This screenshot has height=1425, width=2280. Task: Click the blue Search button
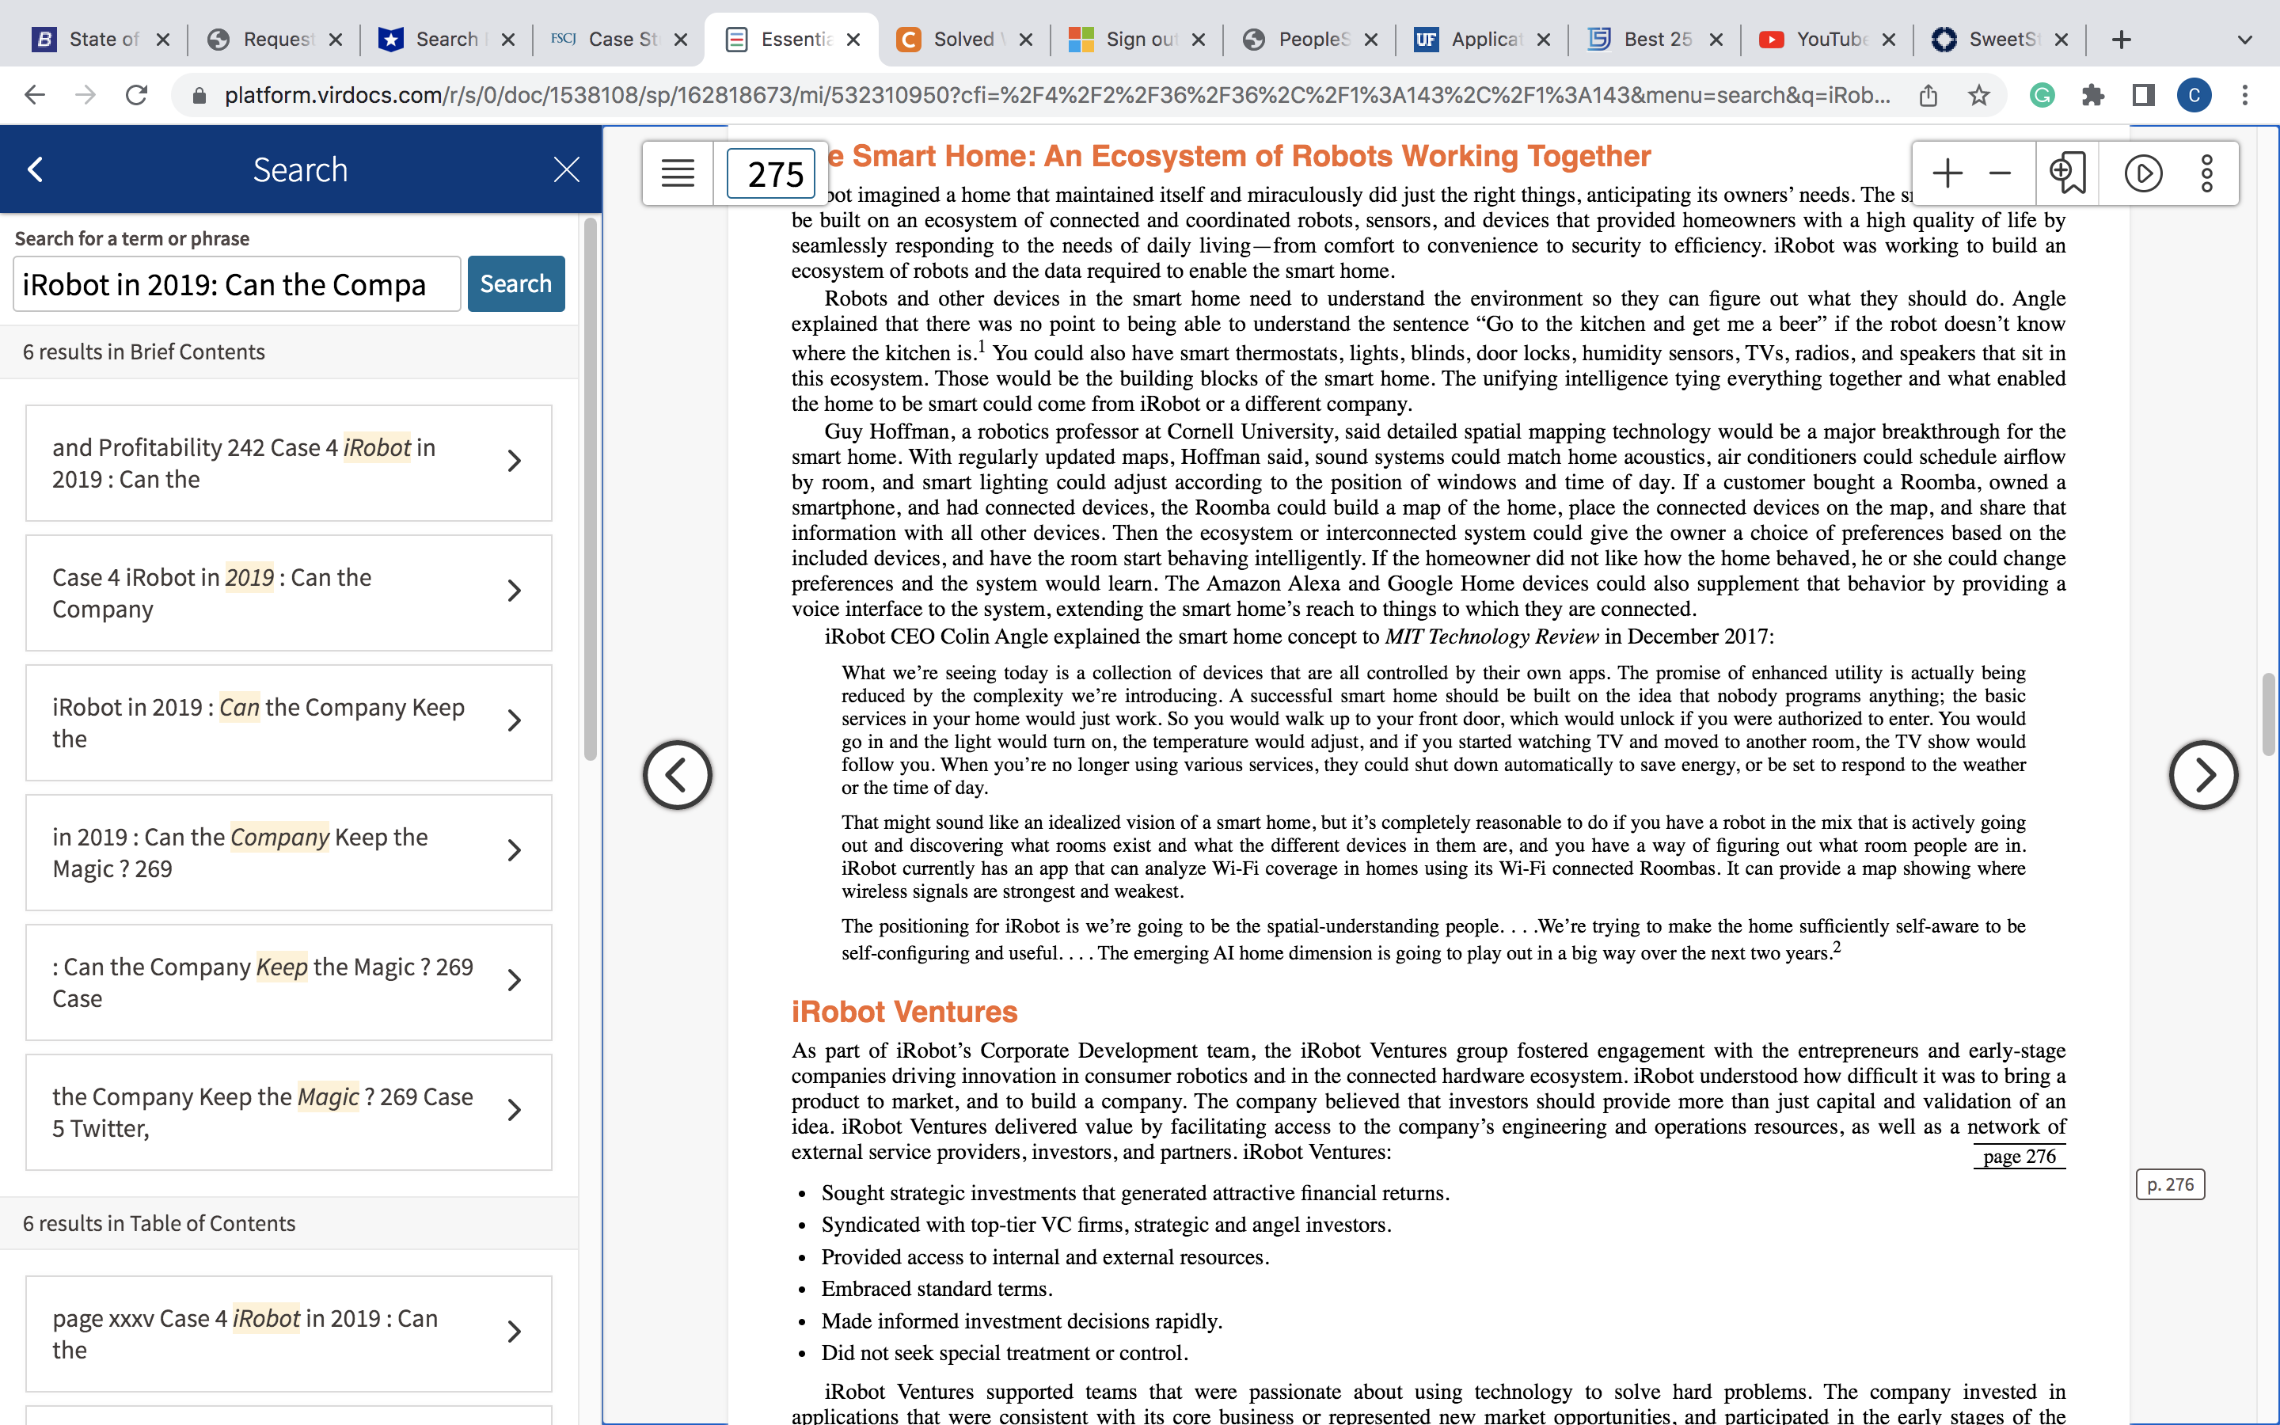tap(516, 283)
